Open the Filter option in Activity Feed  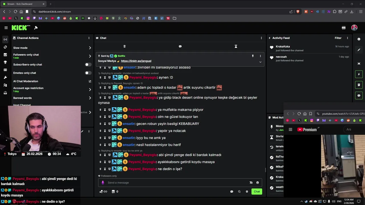point(338,38)
